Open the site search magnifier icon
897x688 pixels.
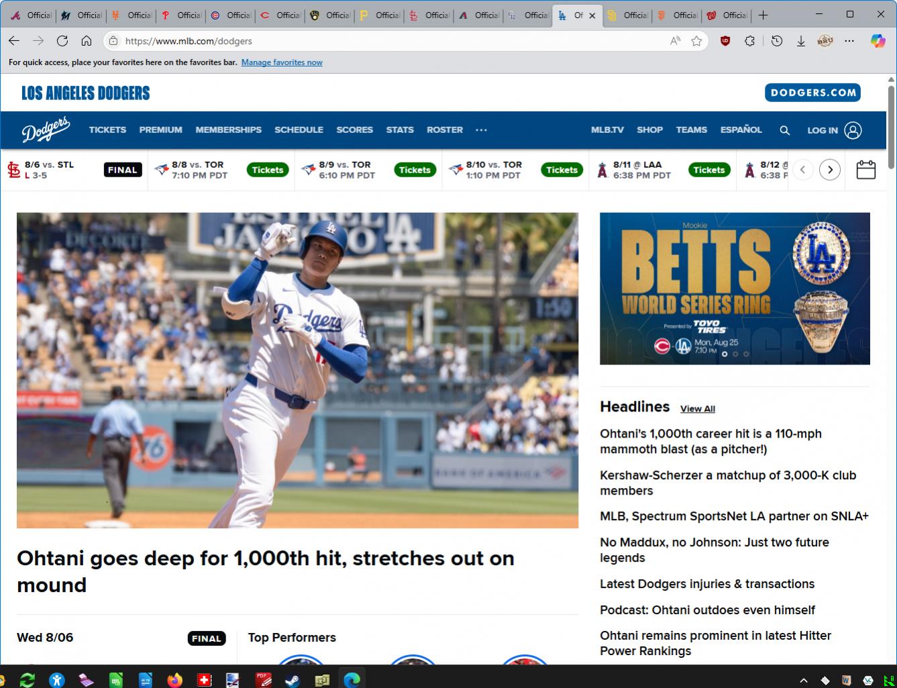pos(784,130)
